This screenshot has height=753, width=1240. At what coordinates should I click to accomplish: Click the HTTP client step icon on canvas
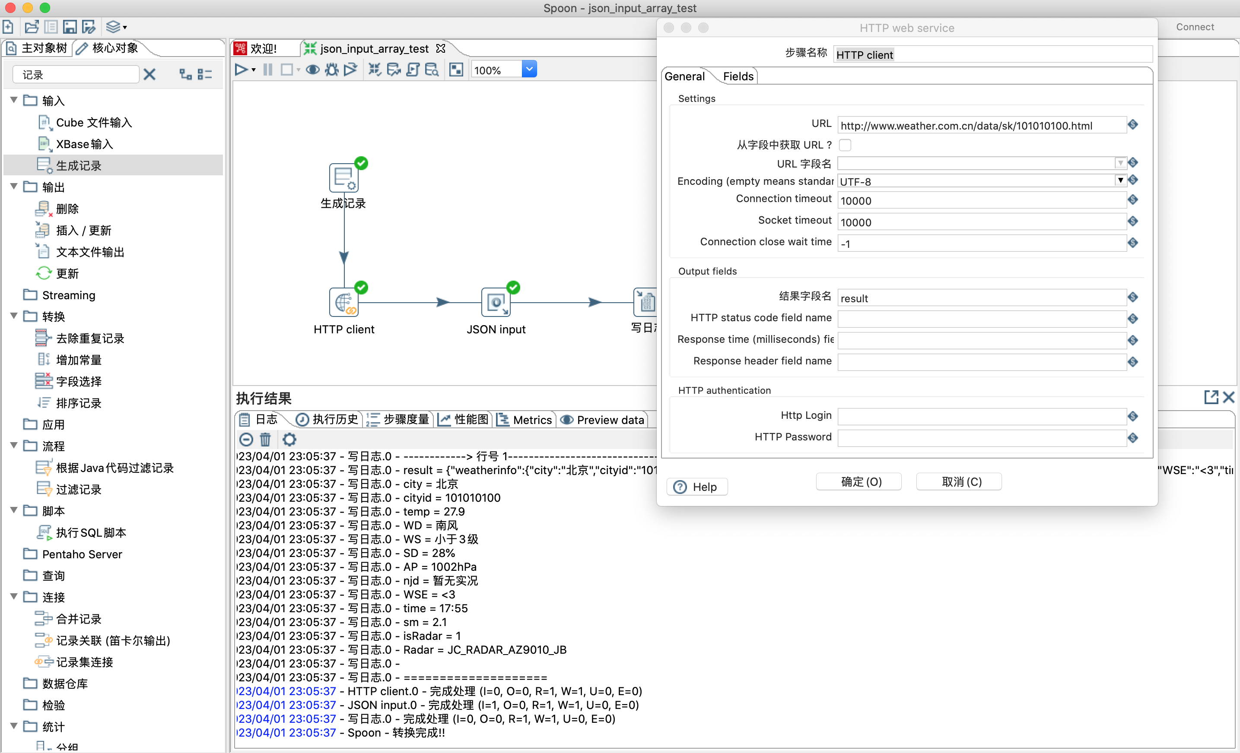tap(344, 303)
